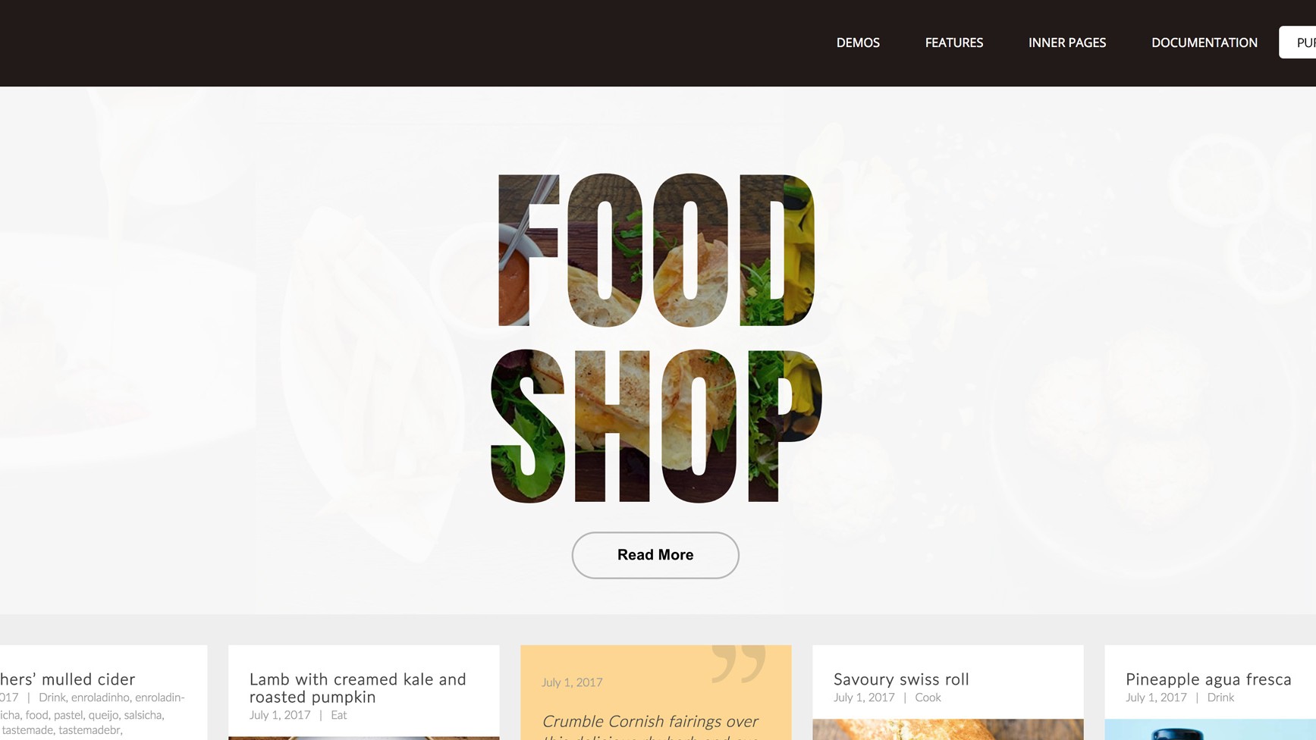The image size is (1316, 740).
Task: Click the white purchase button in header
Action: pyautogui.click(x=1298, y=42)
